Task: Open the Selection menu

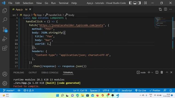Action: point(28,3)
